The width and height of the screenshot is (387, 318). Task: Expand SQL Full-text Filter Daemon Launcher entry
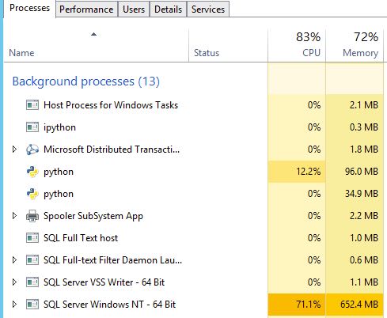(x=14, y=260)
